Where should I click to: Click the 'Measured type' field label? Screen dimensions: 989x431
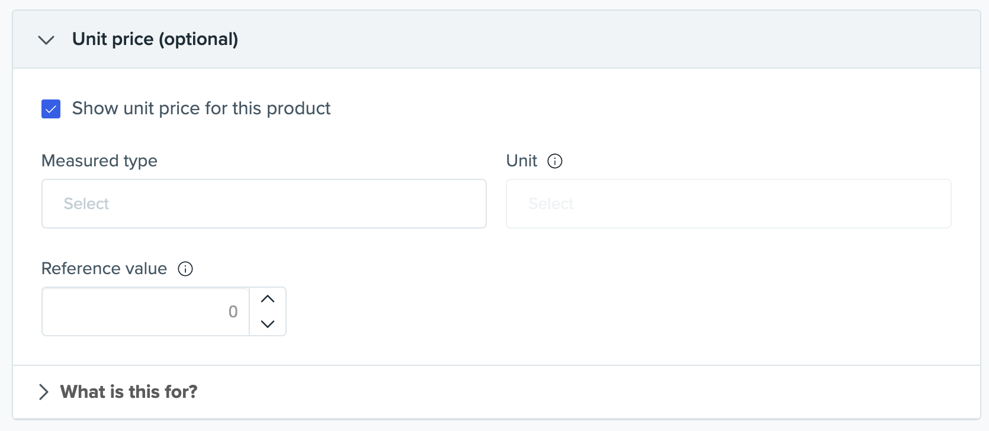[99, 161]
